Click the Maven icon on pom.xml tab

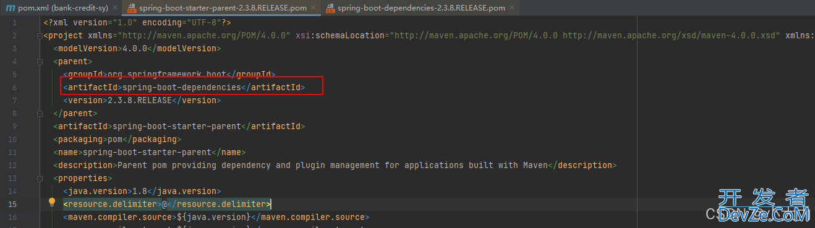(10, 8)
